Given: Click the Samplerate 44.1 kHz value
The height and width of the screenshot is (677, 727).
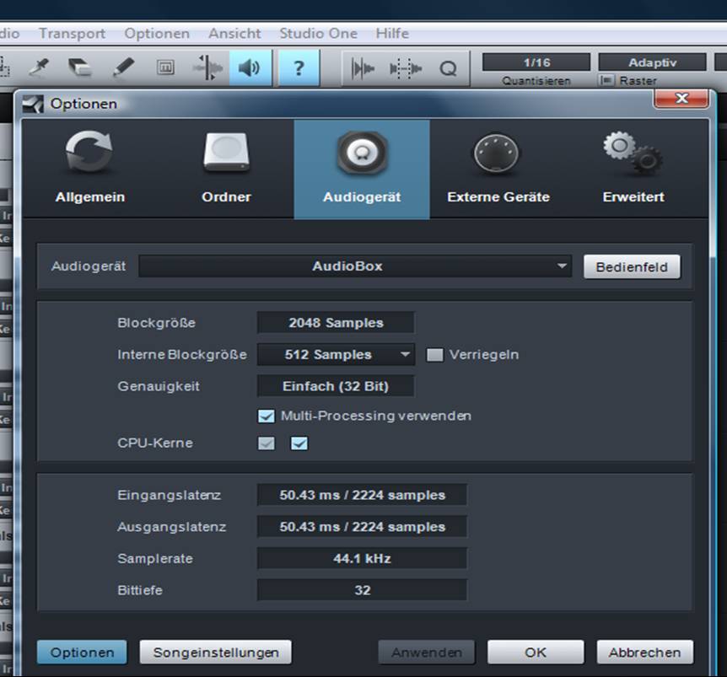Looking at the screenshot, I should tap(362, 559).
